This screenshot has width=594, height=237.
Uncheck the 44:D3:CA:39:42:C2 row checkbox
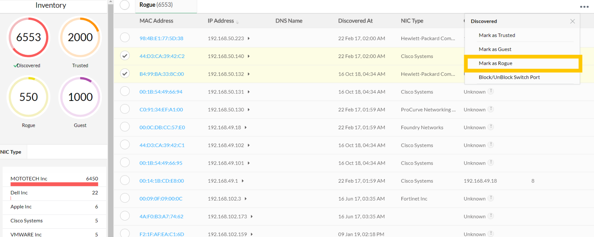tap(125, 56)
